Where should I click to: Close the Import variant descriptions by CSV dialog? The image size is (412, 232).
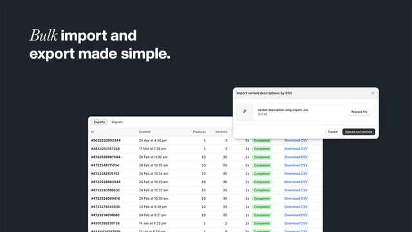pyautogui.click(x=373, y=93)
